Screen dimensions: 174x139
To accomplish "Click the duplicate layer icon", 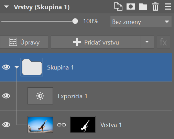I will (118, 7).
